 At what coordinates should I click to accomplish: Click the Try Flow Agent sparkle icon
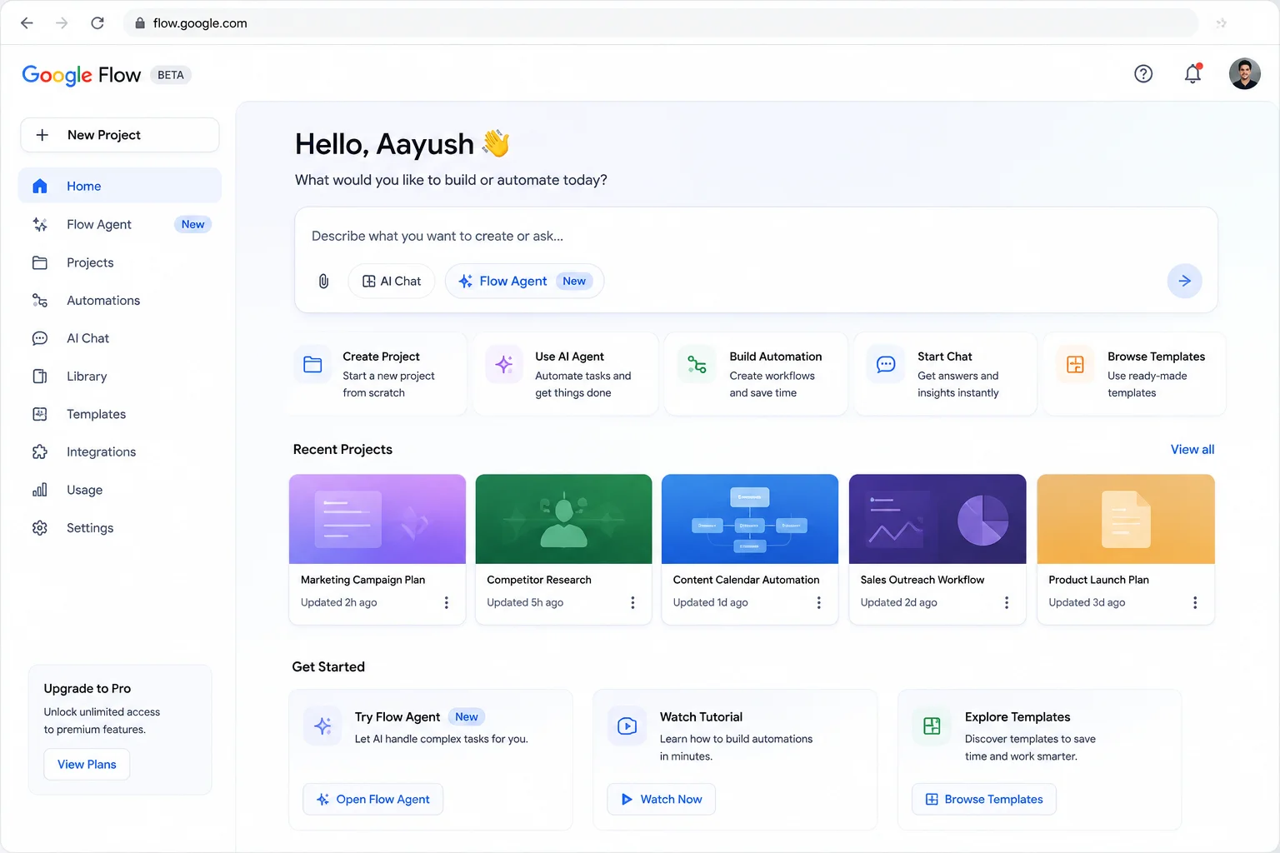point(322,726)
